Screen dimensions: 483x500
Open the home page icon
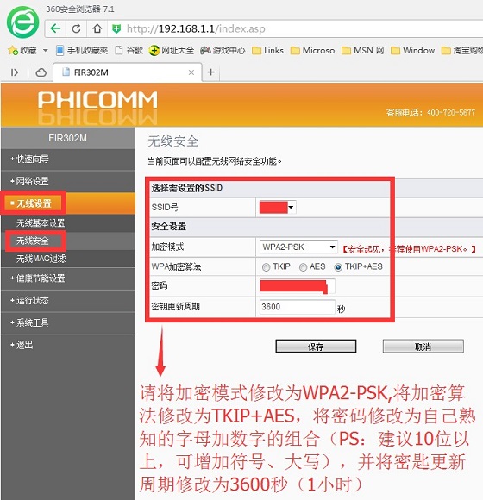tap(97, 28)
